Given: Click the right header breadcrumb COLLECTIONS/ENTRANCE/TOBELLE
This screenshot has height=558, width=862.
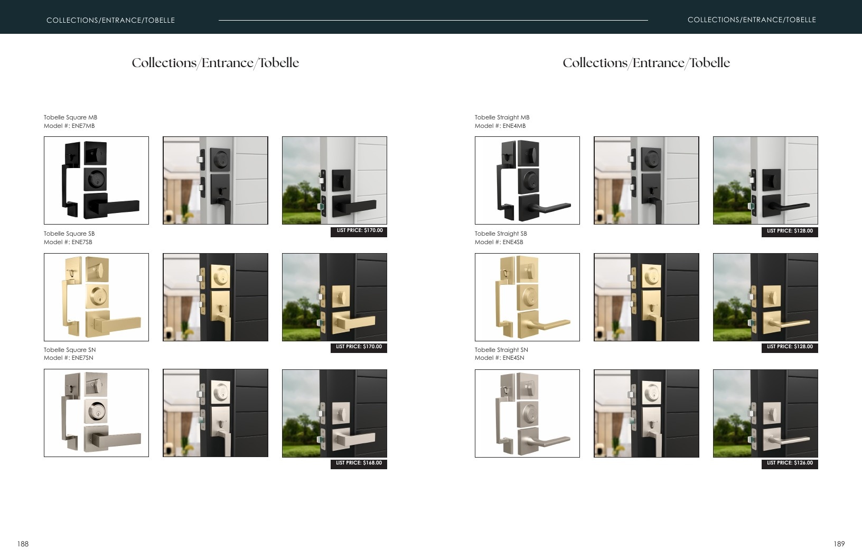Looking at the screenshot, I should point(752,20).
